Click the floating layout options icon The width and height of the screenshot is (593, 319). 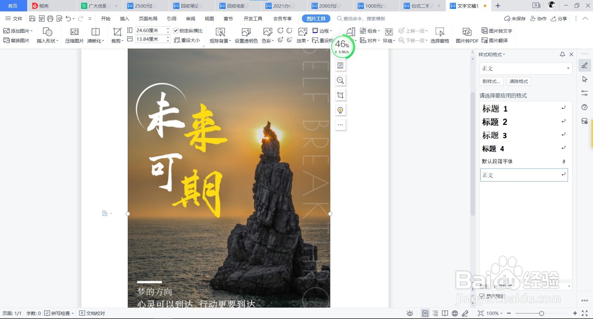coord(340,66)
